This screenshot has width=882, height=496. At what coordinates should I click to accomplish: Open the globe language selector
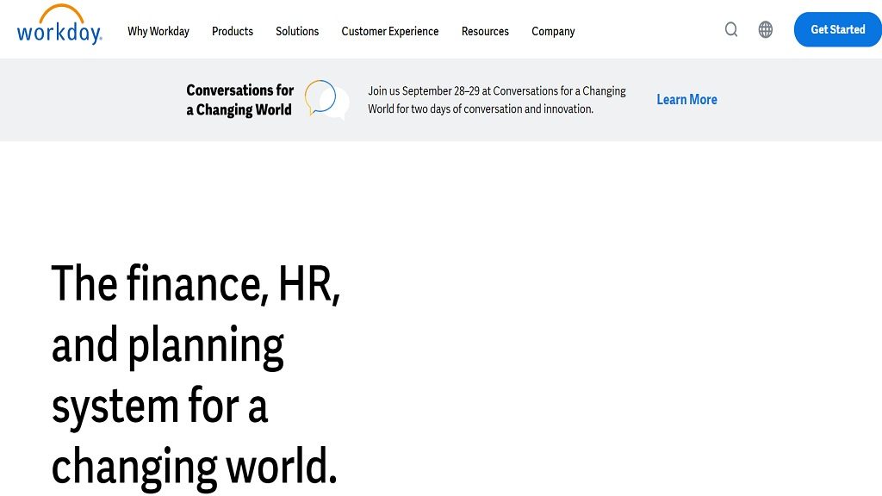point(765,29)
